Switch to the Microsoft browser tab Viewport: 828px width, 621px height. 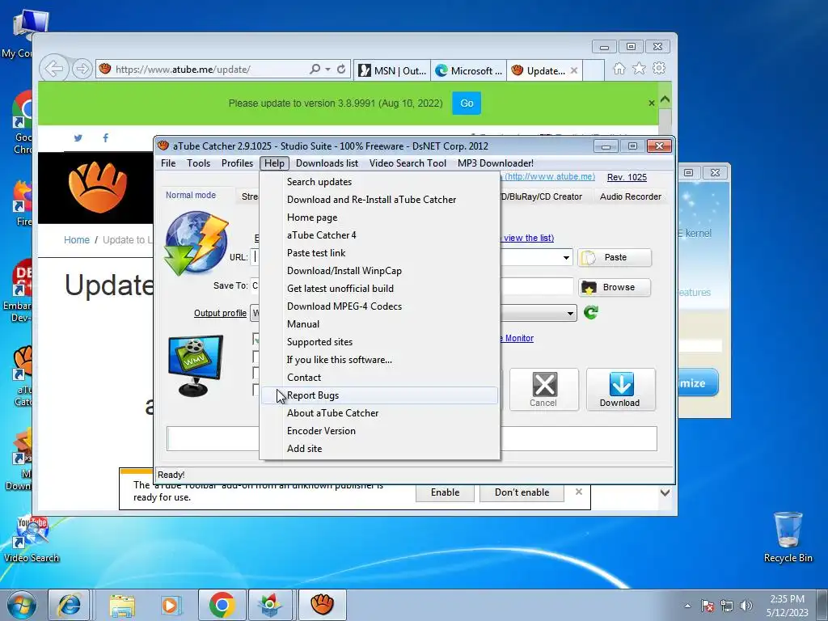tap(469, 70)
